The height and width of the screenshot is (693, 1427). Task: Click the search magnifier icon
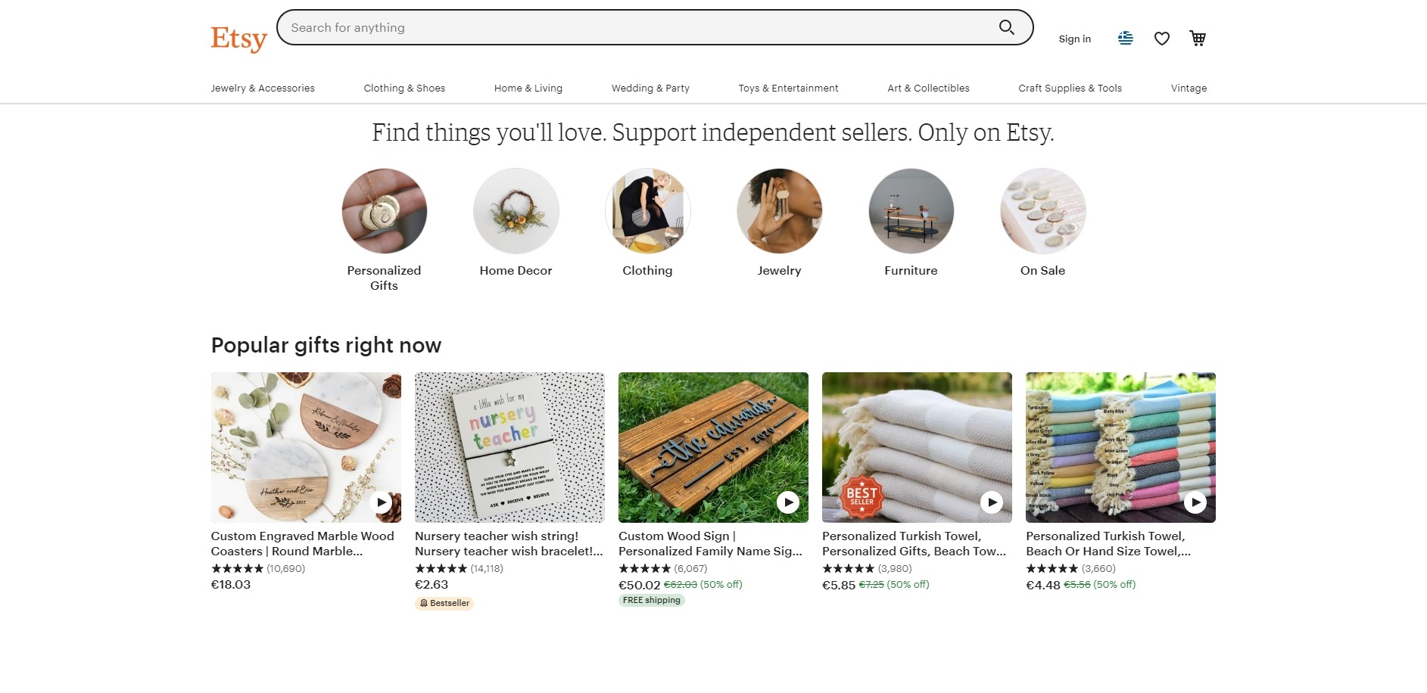point(1006,28)
